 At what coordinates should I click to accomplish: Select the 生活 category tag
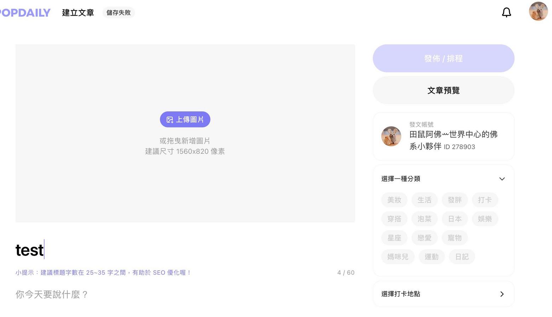(424, 200)
